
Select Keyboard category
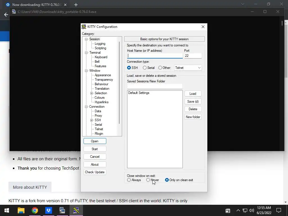click(x=101, y=57)
